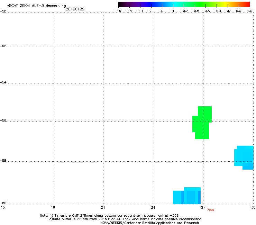Click the red end of the color bar

pyautogui.click(x=247, y=4)
